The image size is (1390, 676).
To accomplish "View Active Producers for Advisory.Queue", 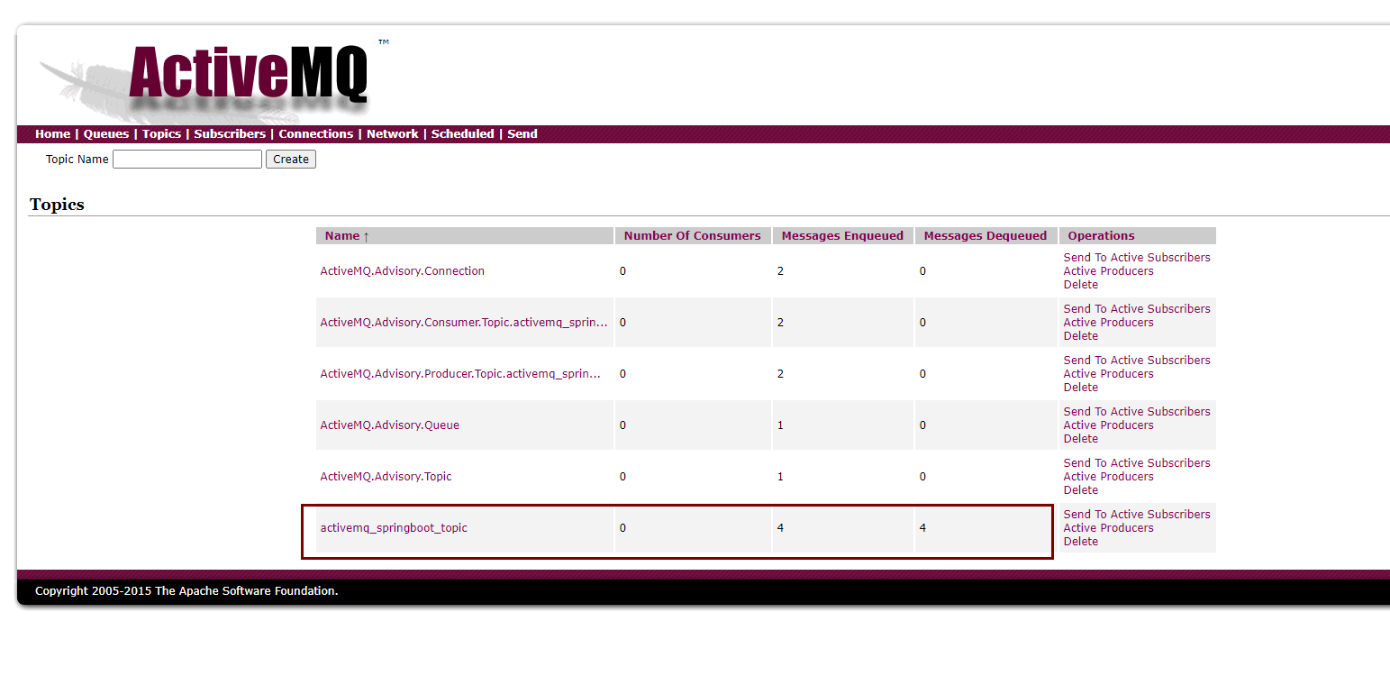I will pos(1108,425).
